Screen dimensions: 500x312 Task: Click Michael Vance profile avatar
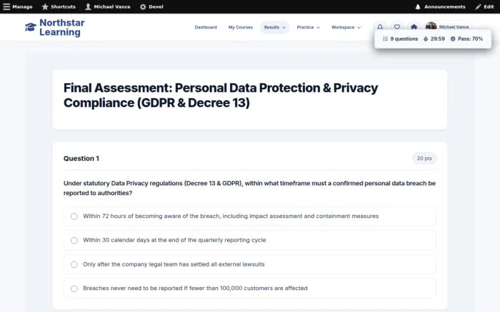[431, 26]
